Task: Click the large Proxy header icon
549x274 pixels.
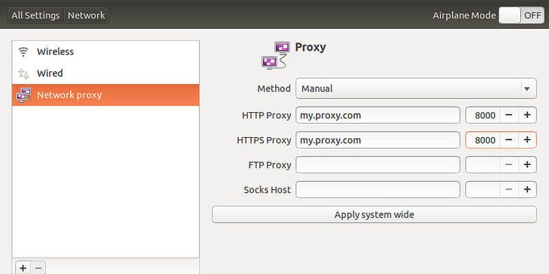Action: 276,55
